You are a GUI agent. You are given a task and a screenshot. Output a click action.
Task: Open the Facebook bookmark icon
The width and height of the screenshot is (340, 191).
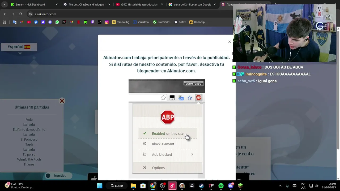(36, 22)
